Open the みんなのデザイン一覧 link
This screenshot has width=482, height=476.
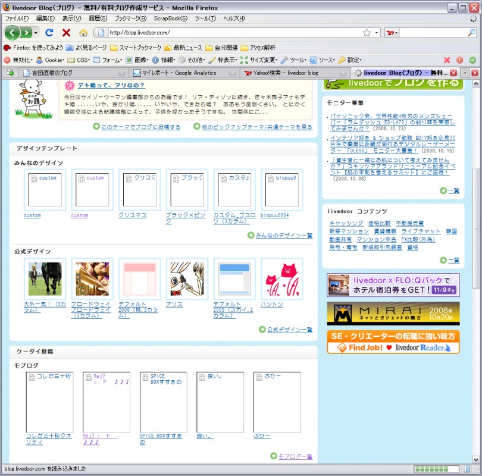pyautogui.click(x=284, y=236)
